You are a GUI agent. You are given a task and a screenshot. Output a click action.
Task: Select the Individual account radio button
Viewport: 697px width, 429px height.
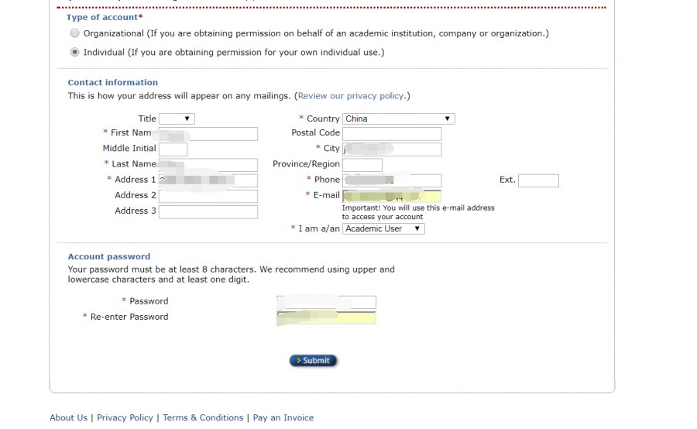[x=74, y=53]
